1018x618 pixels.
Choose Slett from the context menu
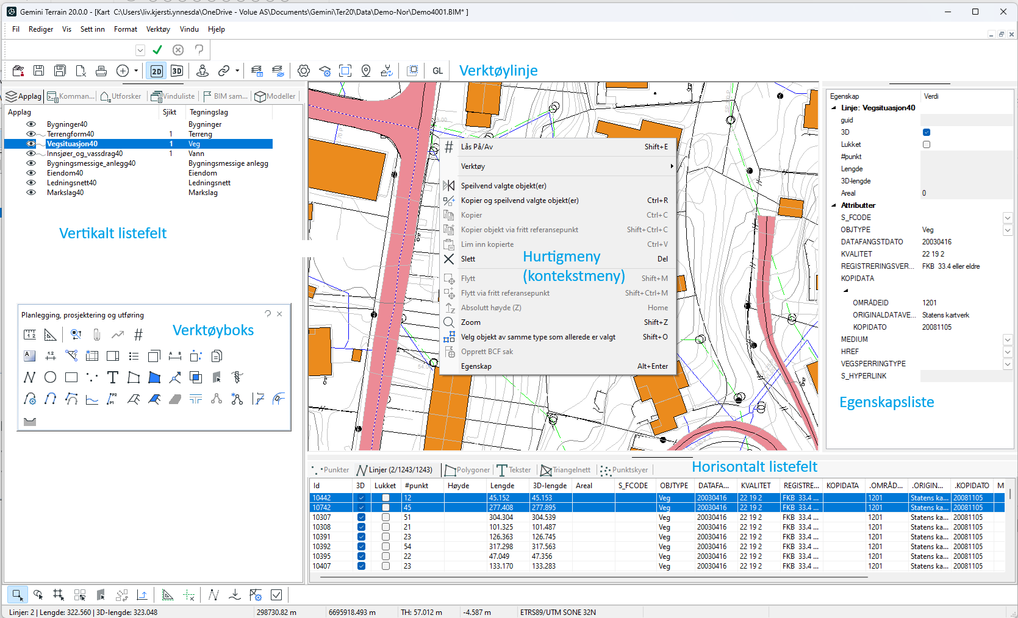468,259
